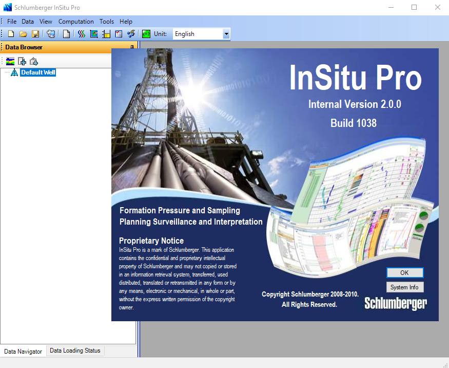Viewport: 449px width, 368px height.
Task: Open the Computation menu
Action: 76,22
